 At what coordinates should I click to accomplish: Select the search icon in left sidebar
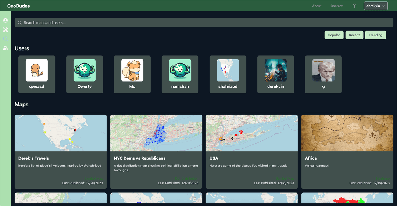click(x=6, y=39)
